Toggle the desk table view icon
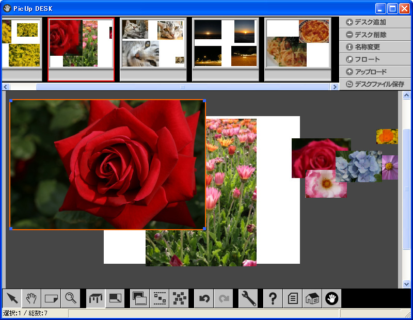This screenshot has width=413, height=320. point(96,298)
